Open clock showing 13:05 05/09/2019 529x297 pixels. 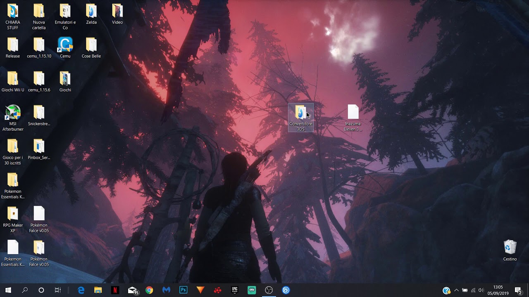pos(498,290)
